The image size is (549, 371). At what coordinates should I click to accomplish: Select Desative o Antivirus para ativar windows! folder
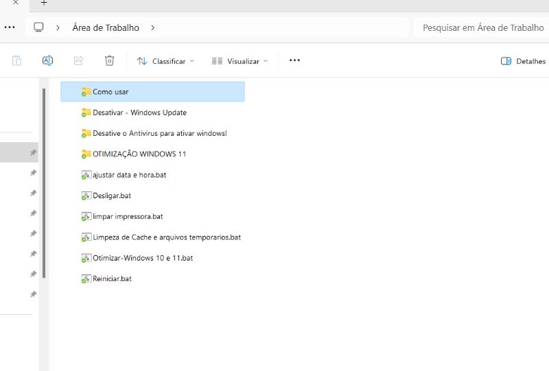[152, 133]
